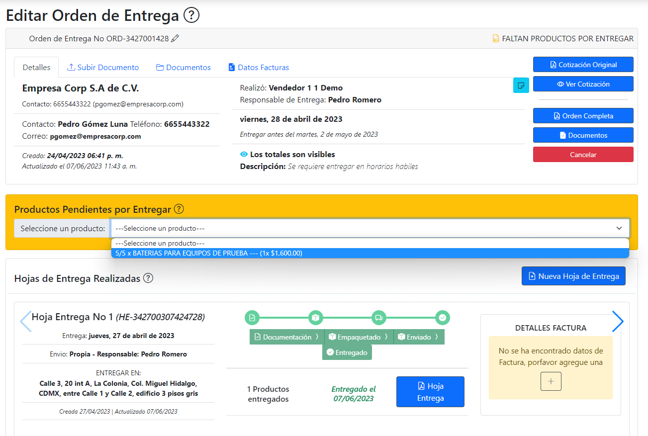
Task: Open the Cotización Original PDF button
Action: [583, 65]
